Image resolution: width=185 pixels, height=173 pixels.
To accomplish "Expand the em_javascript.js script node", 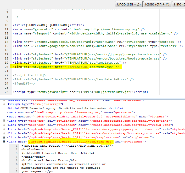I will tap(4, 100).
